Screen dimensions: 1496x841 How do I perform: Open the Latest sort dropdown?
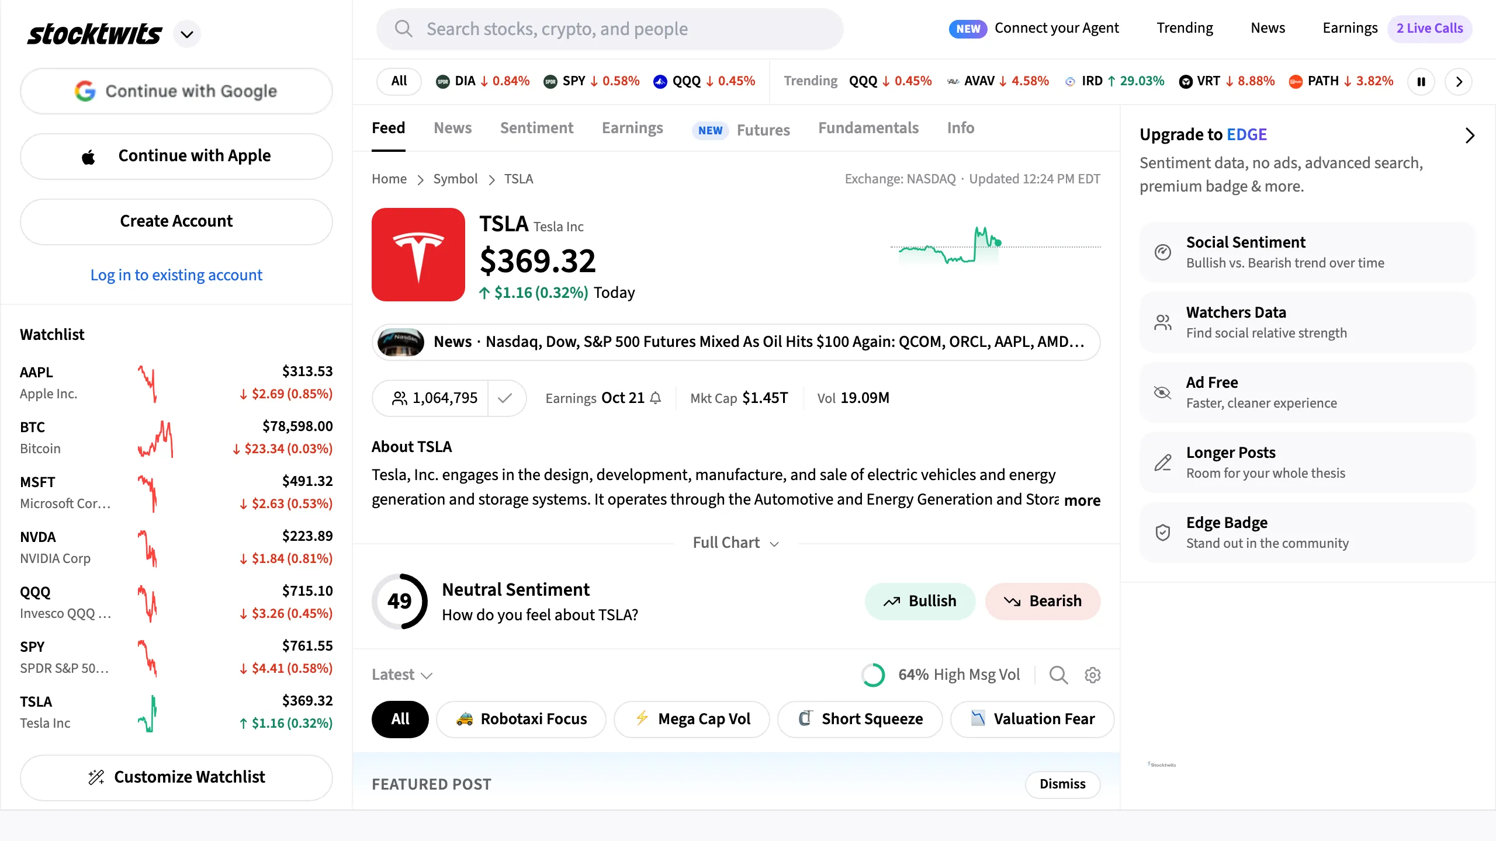[x=402, y=675]
